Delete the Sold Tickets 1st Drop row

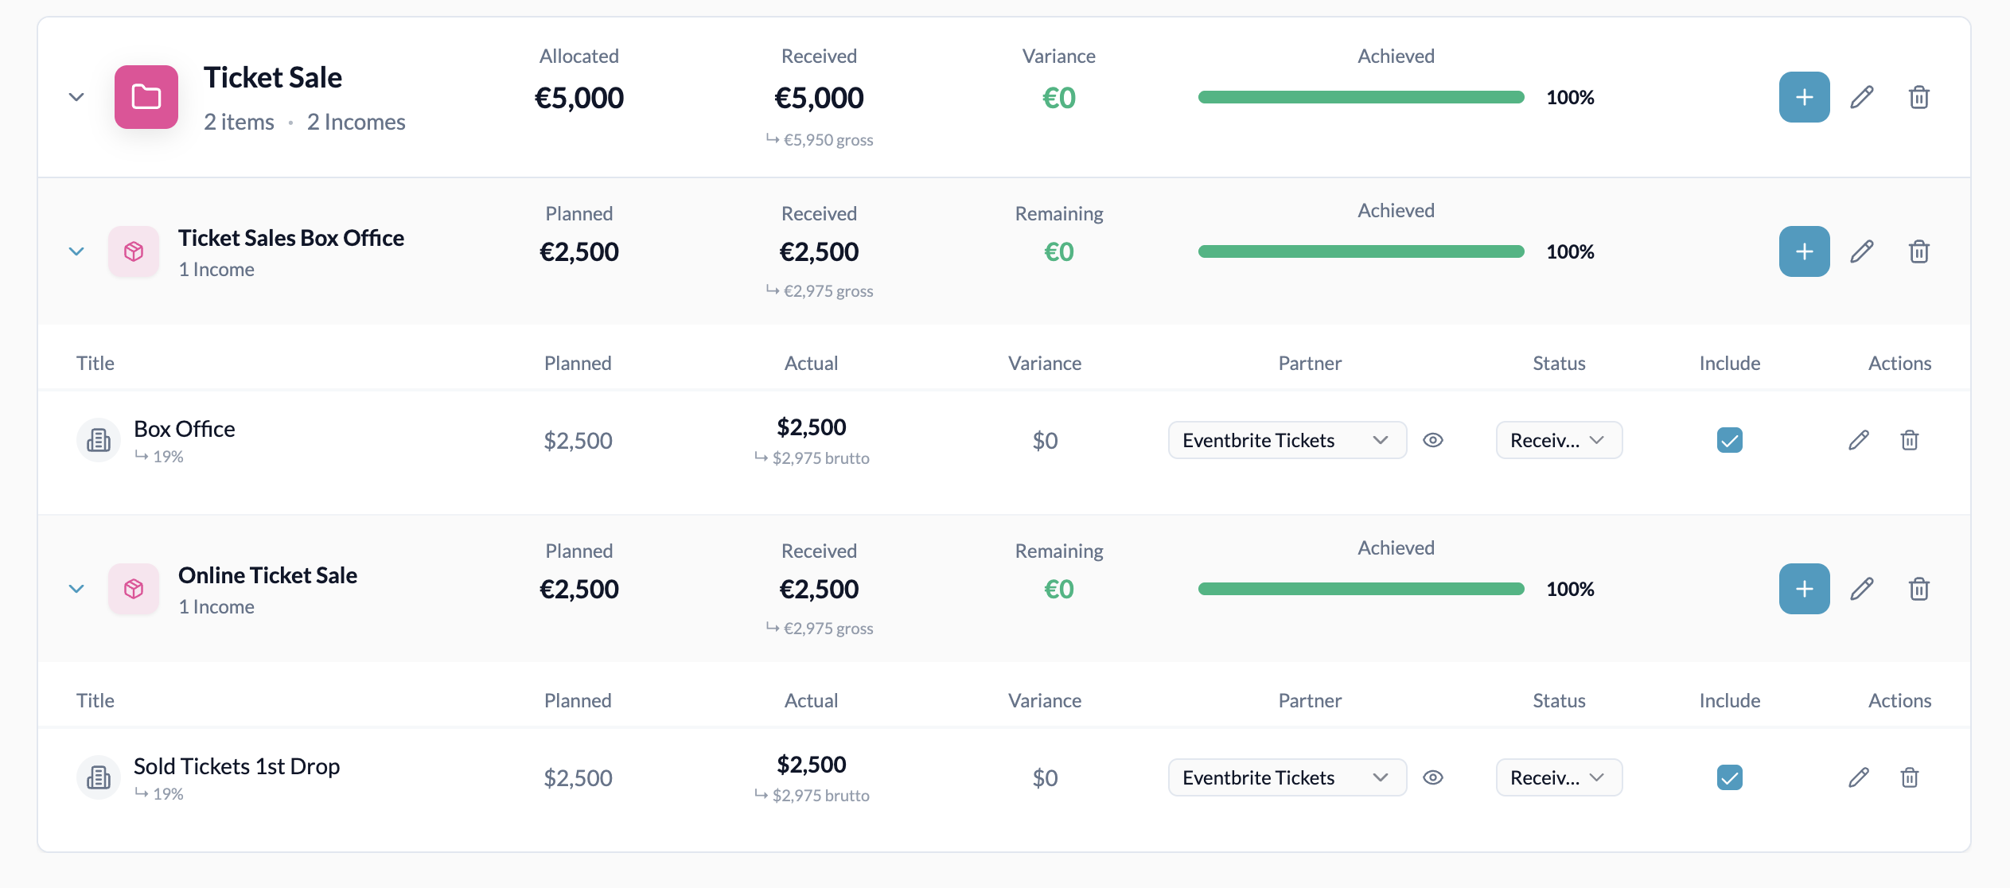tap(1909, 777)
